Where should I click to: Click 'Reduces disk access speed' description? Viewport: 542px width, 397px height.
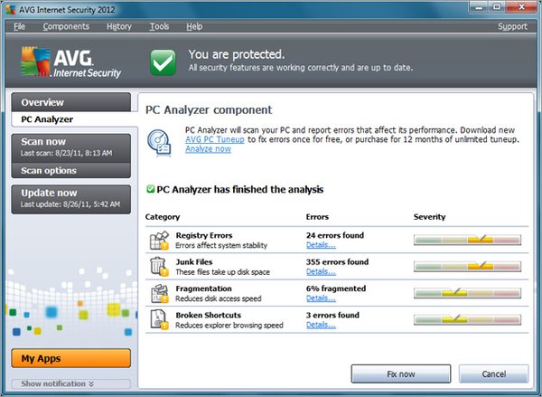tap(218, 298)
